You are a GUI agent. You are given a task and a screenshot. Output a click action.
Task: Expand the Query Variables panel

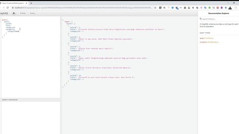click(x=30, y=100)
